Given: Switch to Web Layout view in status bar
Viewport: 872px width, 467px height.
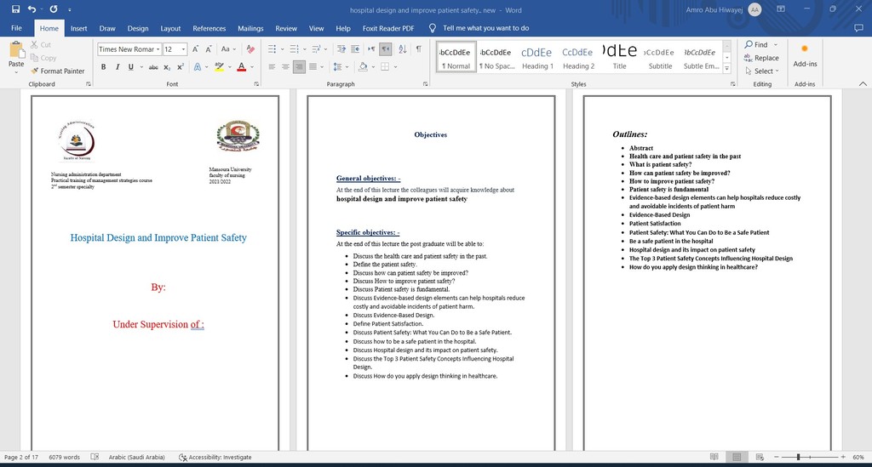Looking at the screenshot, I should pyautogui.click(x=760, y=457).
